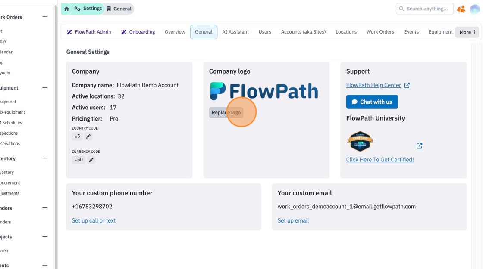Image resolution: width=483 pixels, height=269 pixels.
Task: Edit the currency code with pencil icon
Action: (91, 160)
